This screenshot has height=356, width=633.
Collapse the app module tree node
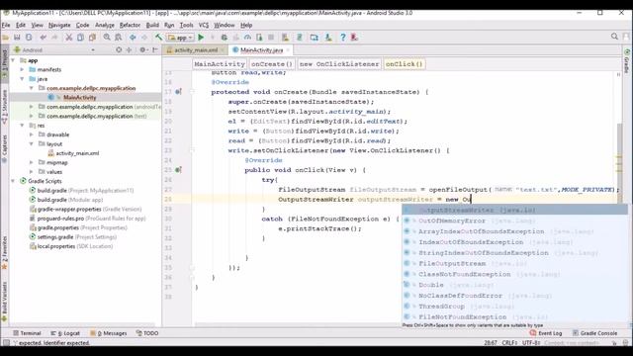(x=13, y=60)
